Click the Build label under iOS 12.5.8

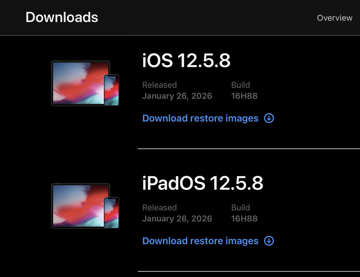[x=241, y=85]
